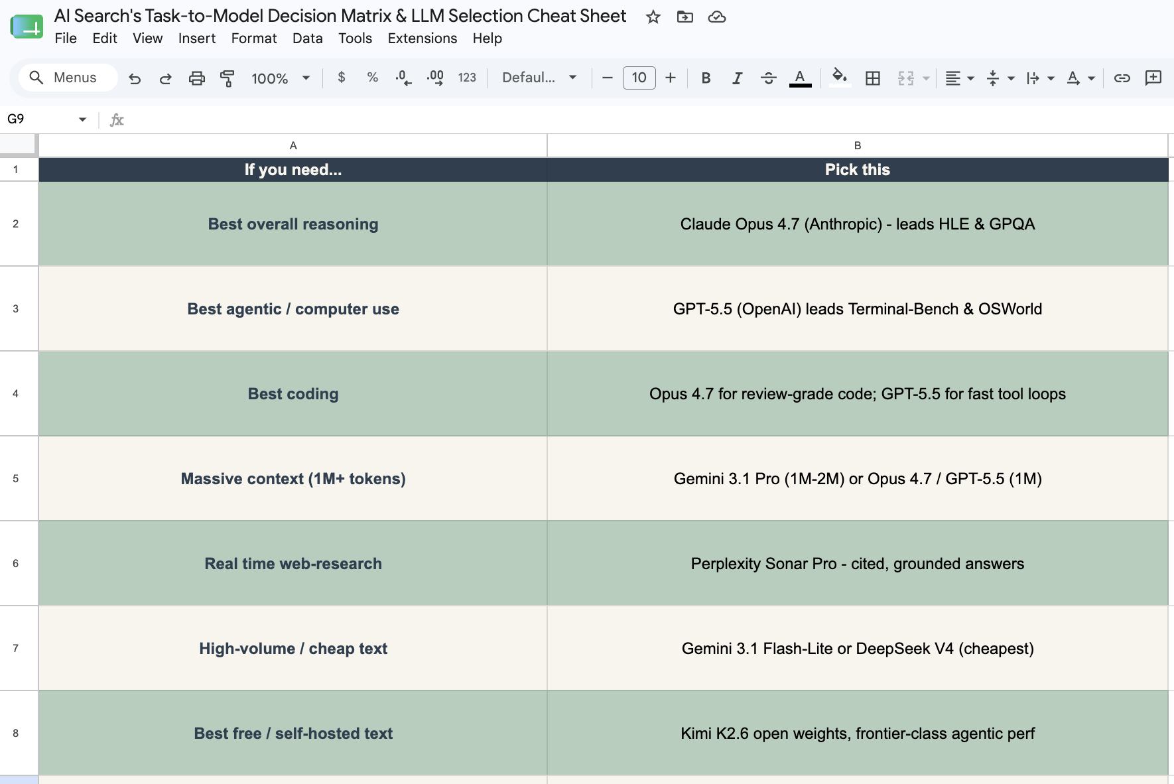This screenshot has width=1174, height=784.
Task: Open text wrapping dropdown
Action: [x=1040, y=78]
